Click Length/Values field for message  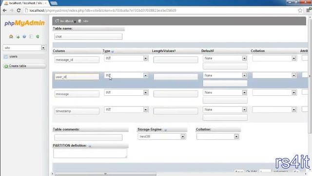point(175,94)
